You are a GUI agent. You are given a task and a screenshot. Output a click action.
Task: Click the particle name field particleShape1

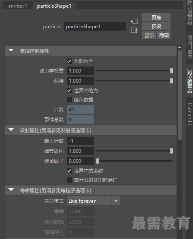[95, 26]
